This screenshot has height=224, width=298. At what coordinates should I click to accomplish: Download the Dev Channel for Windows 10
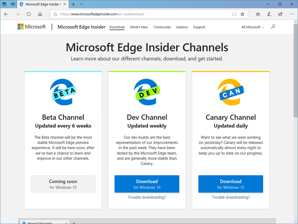click(x=147, y=184)
